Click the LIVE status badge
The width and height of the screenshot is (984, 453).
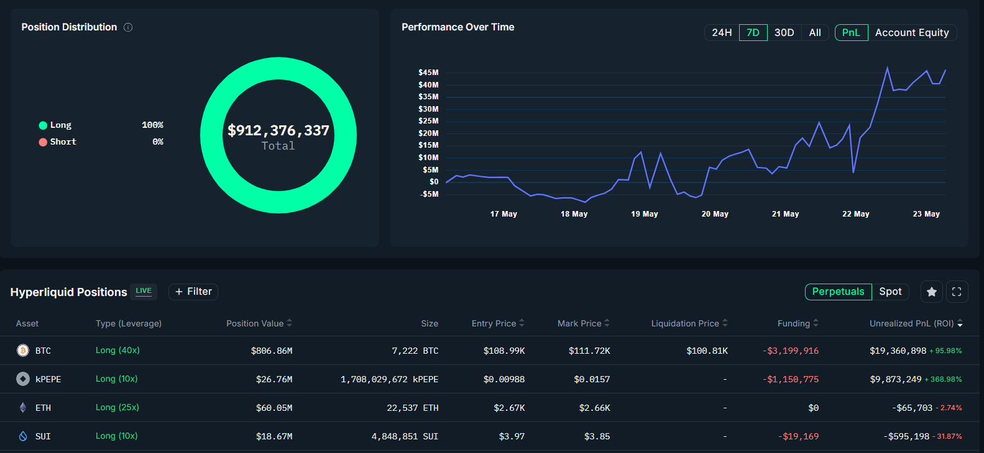point(144,291)
